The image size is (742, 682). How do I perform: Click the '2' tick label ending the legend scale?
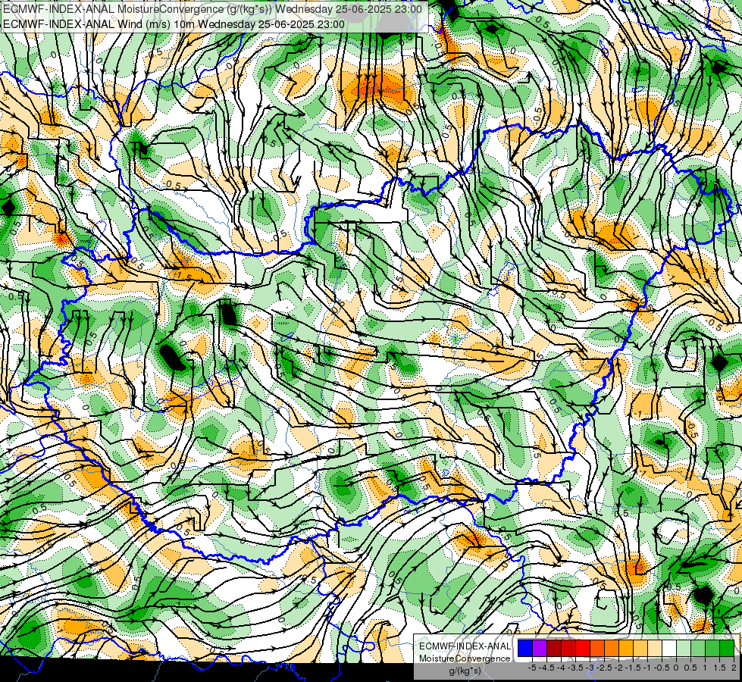click(x=734, y=668)
